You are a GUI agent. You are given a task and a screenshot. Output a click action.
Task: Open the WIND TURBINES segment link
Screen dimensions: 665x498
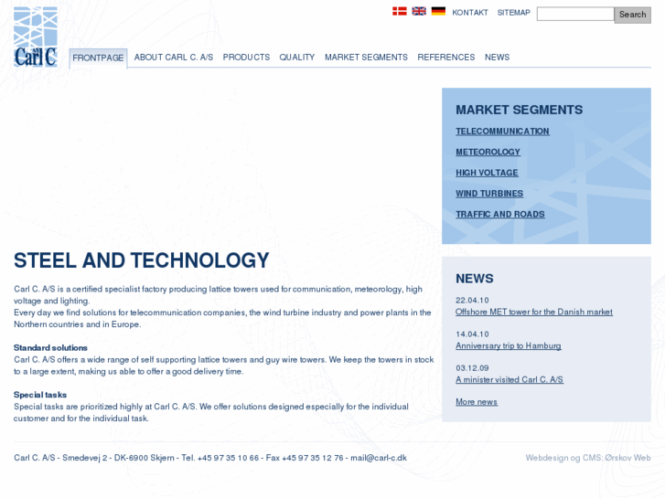[489, 194]
